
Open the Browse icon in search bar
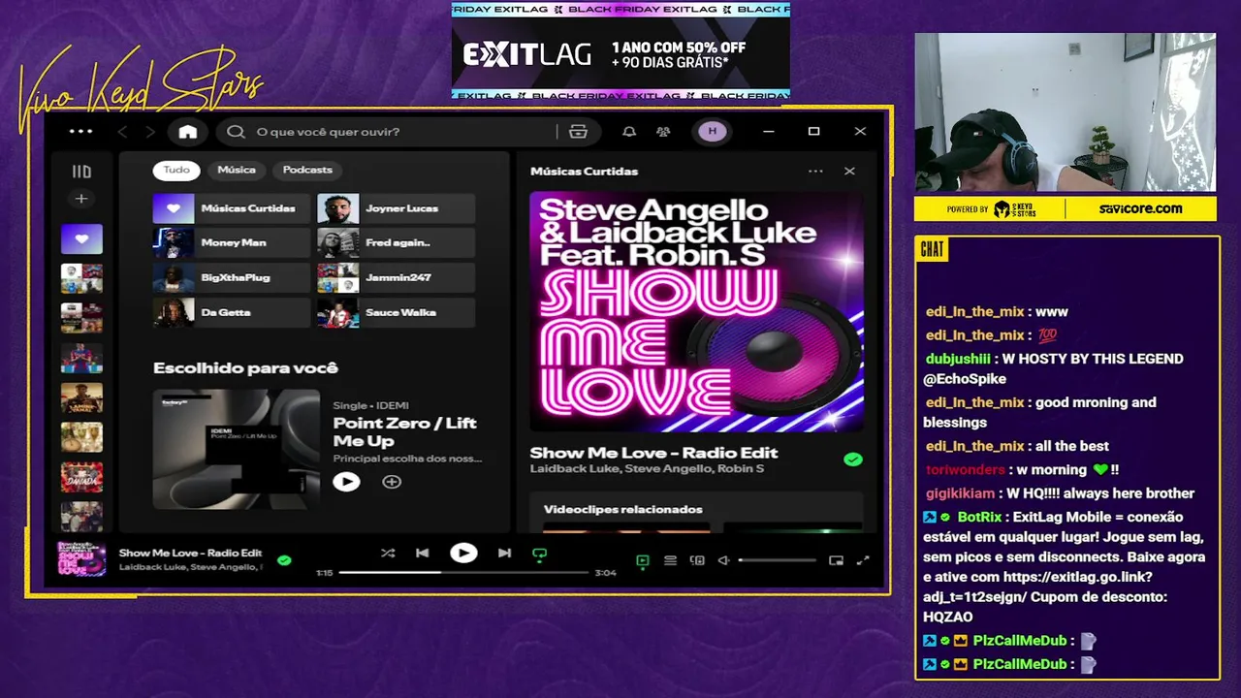[579, 132]
